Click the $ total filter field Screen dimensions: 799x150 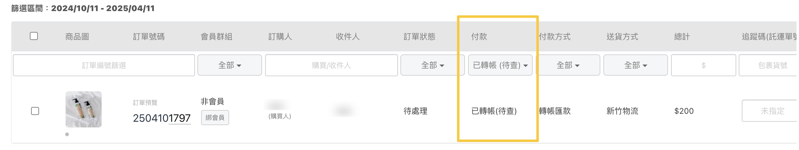(x=703, y=65)
